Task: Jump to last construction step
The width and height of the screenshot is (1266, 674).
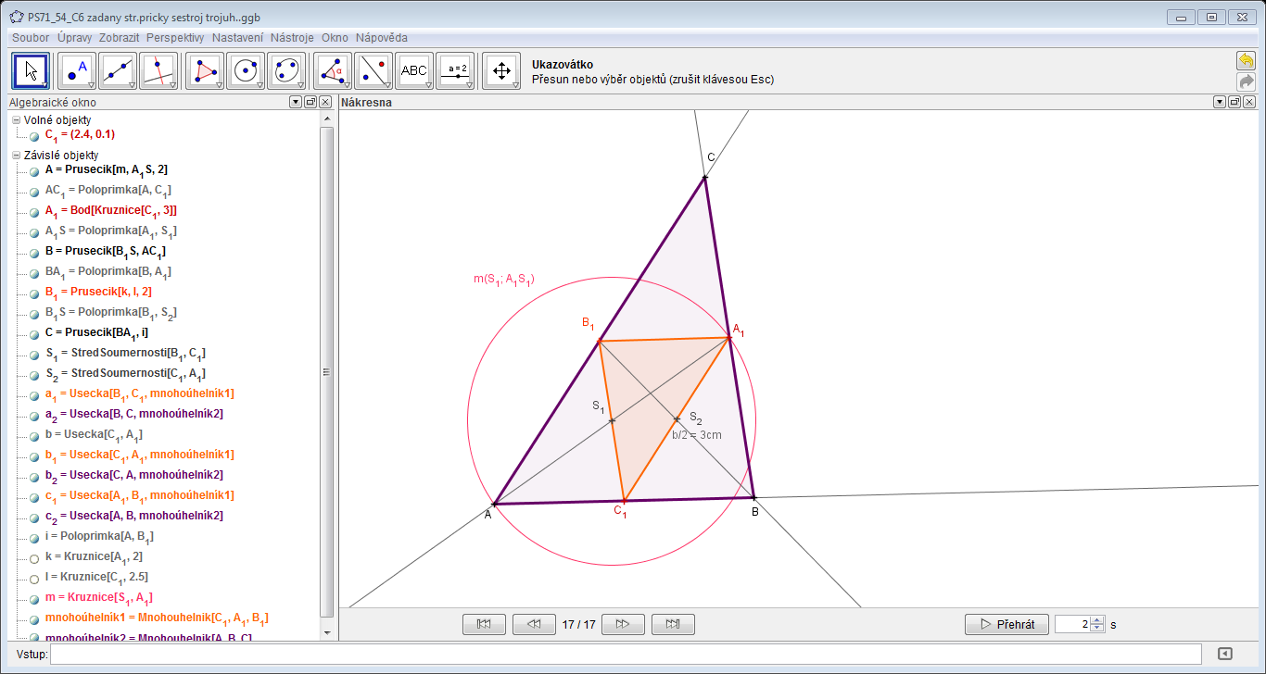Action: point(673,624)
